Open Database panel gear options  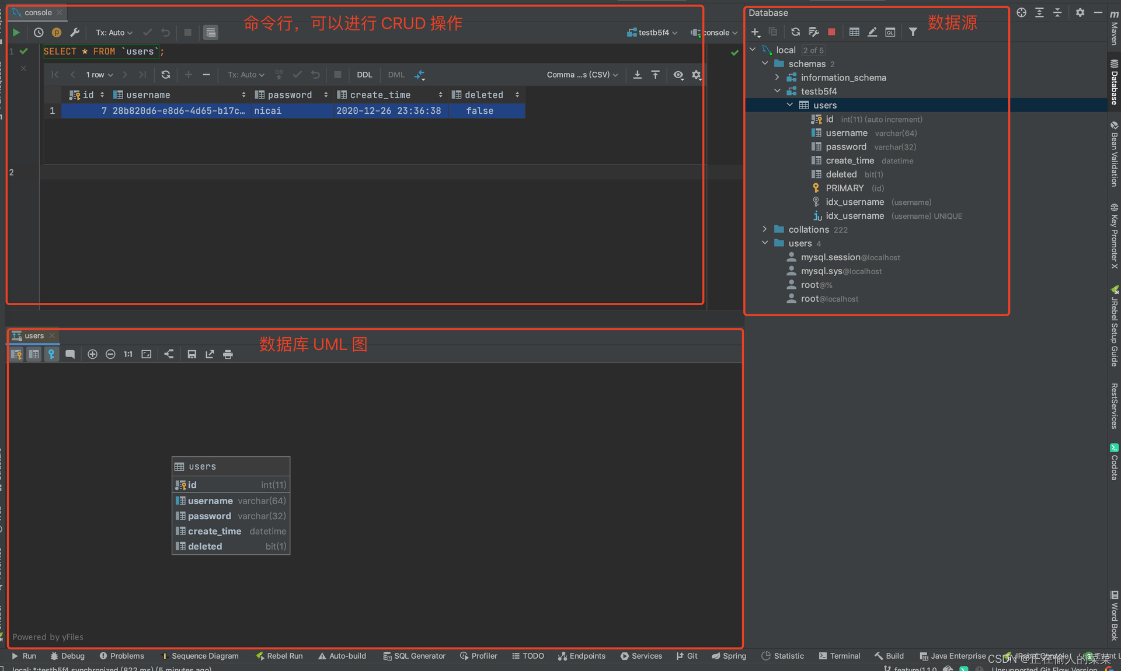(1080, 12)
